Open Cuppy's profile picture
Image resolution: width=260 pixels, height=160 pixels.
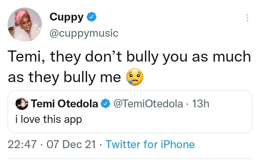click(25, 25)
